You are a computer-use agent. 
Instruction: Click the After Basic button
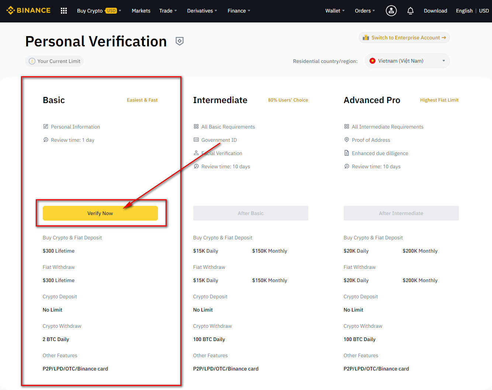point(250,213)
